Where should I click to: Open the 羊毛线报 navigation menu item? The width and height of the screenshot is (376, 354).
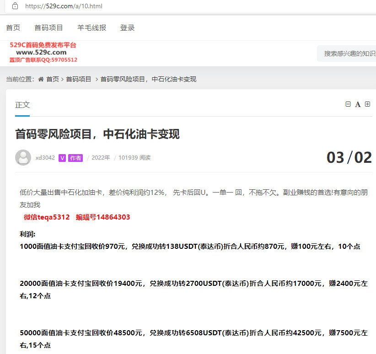pos(92,28)
